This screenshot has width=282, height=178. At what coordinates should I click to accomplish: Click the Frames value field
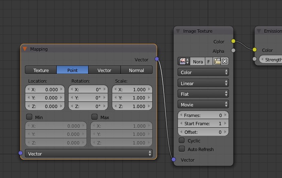203,115
